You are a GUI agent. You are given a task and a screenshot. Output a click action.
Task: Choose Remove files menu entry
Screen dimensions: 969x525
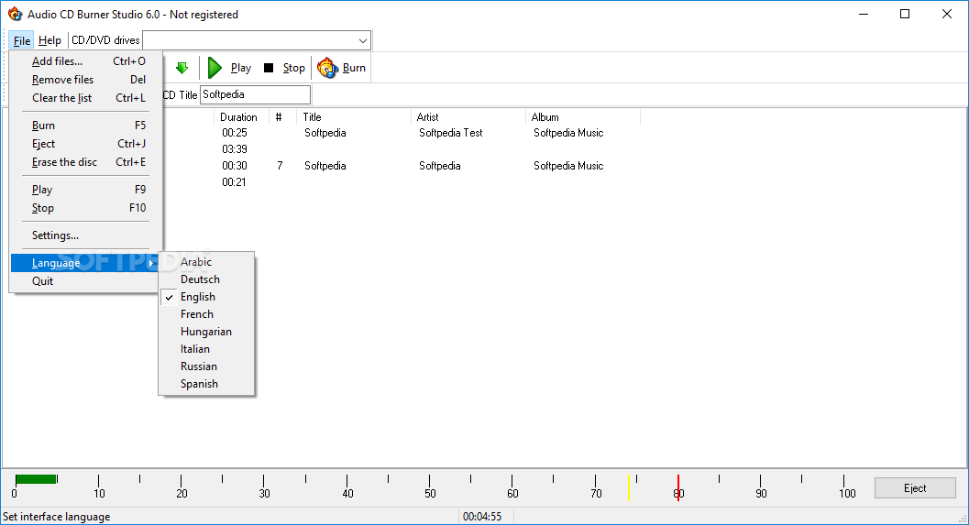(86, 80)
